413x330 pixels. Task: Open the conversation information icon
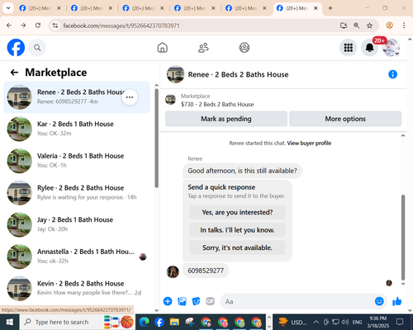tap(392, 74)
